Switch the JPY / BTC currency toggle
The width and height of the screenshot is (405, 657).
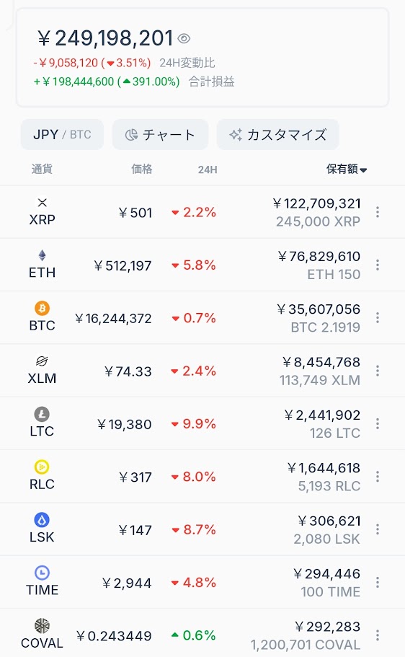pyautogui.click(x=62, y=134)
